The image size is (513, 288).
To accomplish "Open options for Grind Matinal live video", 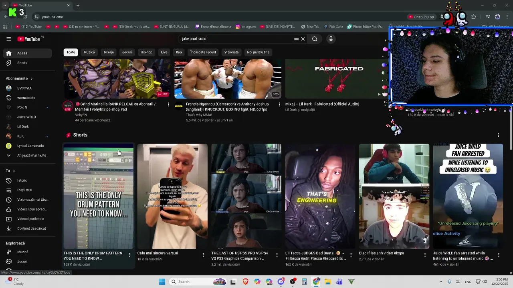I will click(x=168, y=104).
